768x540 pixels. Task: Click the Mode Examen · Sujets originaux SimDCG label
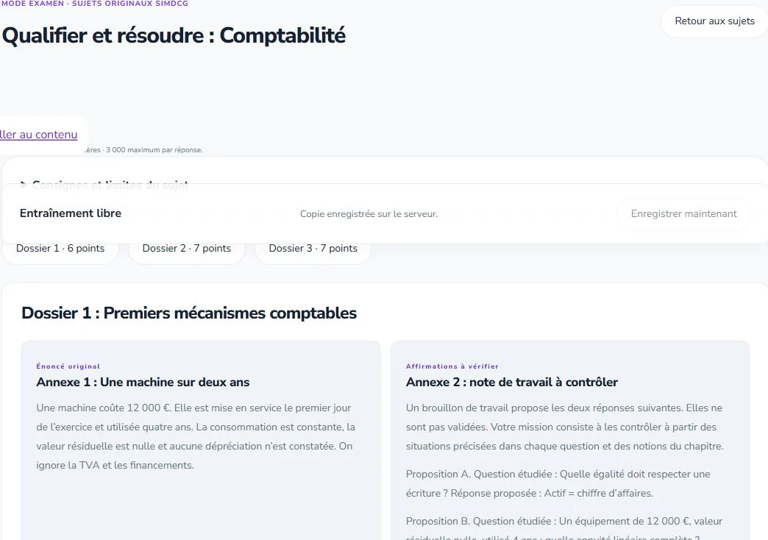tap(94, 4)
